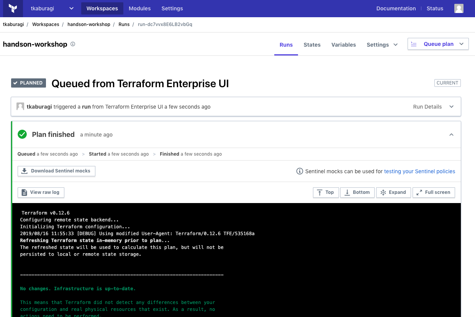Click the green plan finished checkmark icon
Screen dimensions: 475x317
22,134
